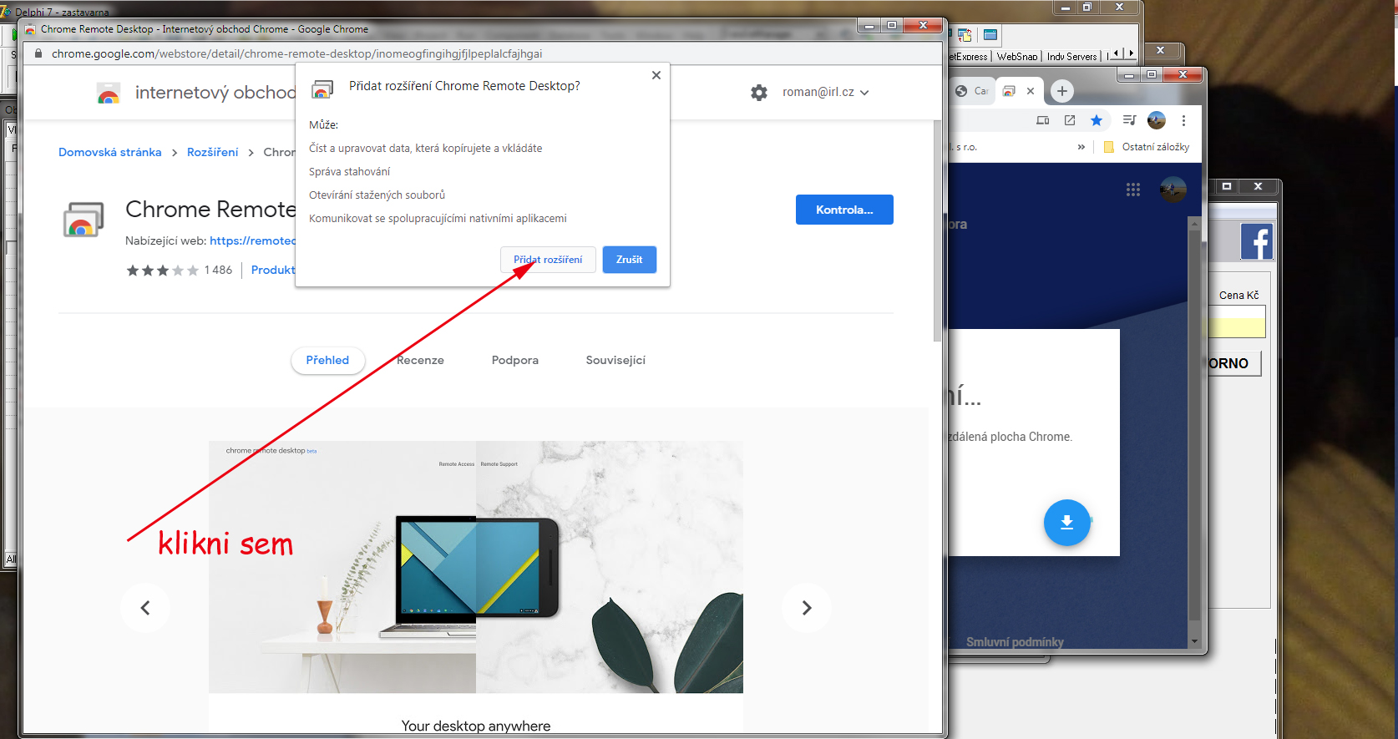This screenshot has height=739, width=1398.
Task: Click the web store page vertical scrollbar
Action: [937, 231]
